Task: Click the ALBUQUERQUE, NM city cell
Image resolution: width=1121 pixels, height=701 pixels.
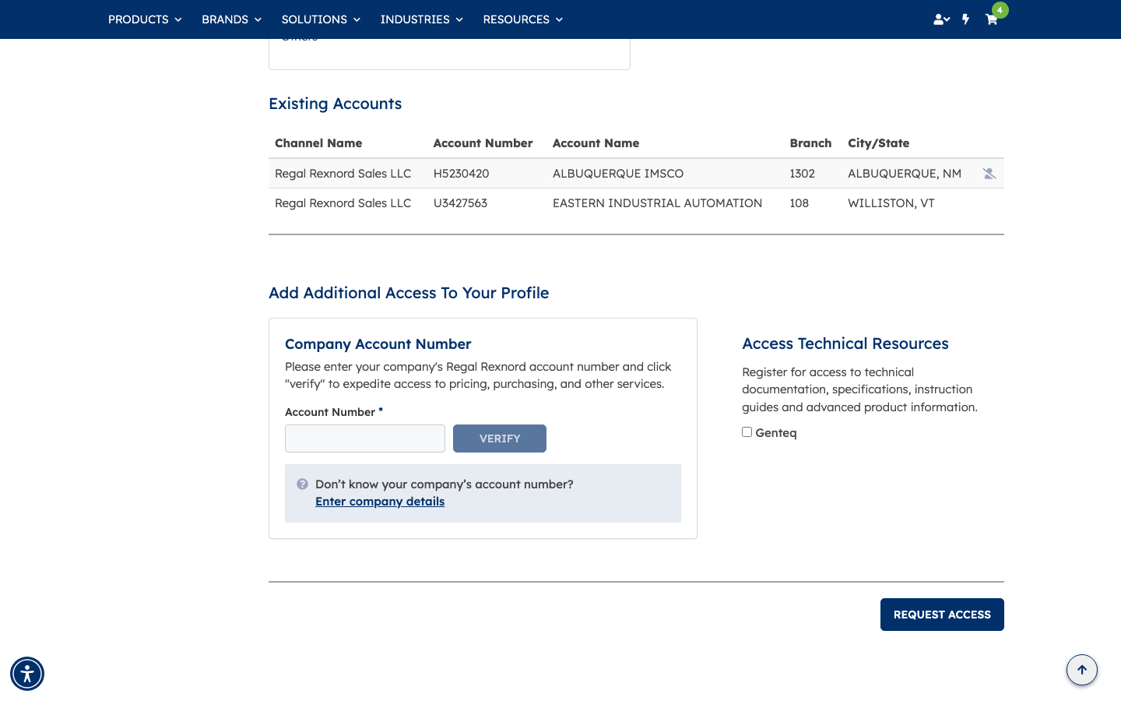Action: (x=905, y=174)
